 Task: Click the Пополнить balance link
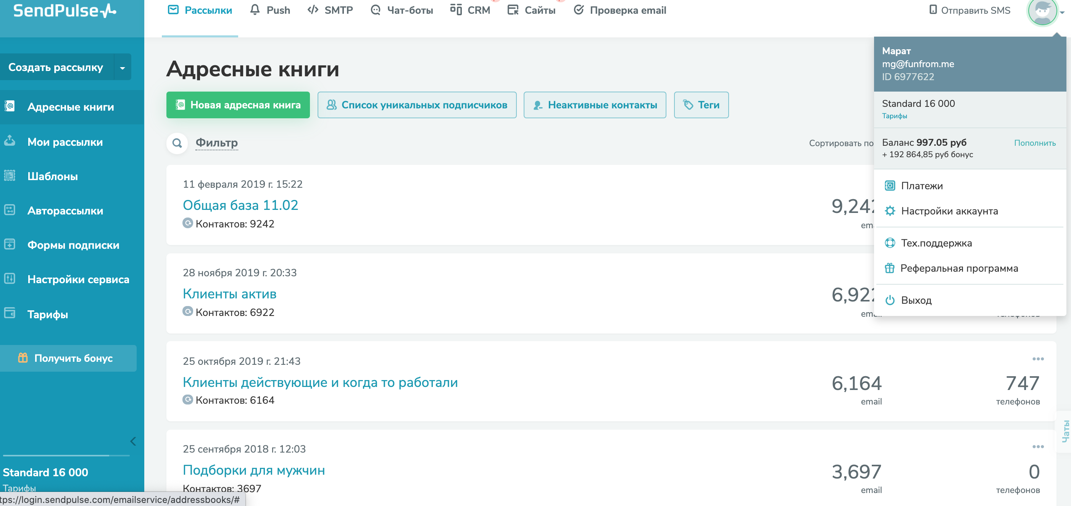(x=1034, y=143)
